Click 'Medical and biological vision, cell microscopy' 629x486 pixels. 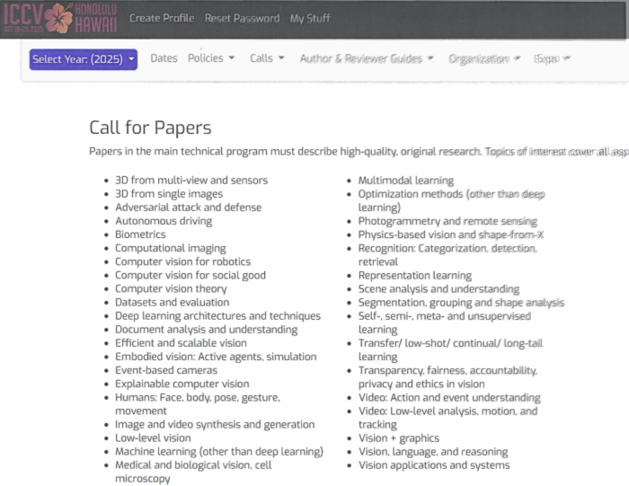[193, 472]
